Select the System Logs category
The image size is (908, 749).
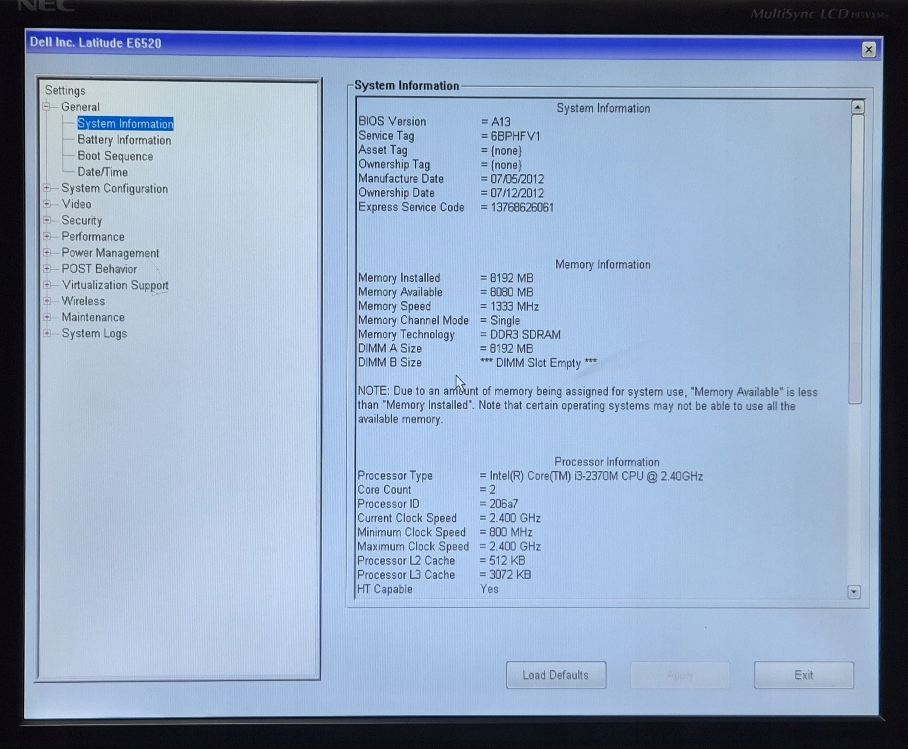coord(94,333)
